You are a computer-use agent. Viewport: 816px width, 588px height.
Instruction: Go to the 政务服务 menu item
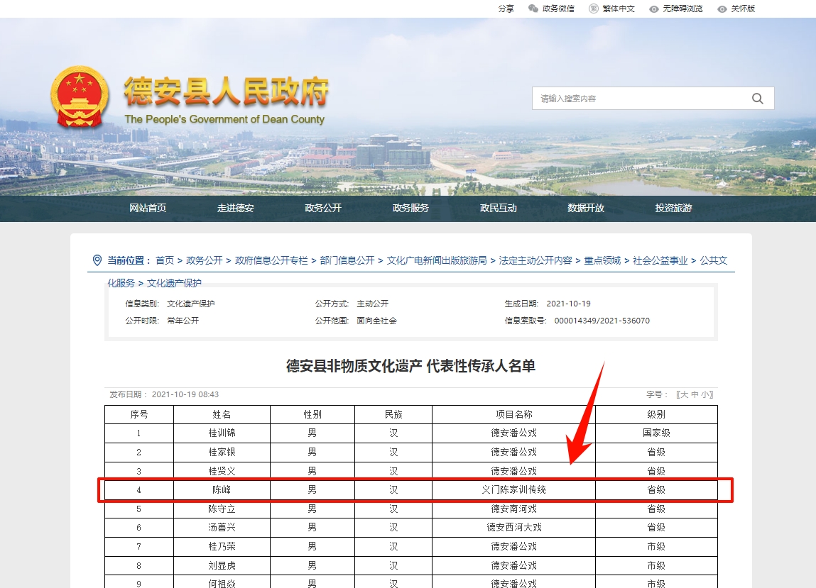(x=410, y=208)
